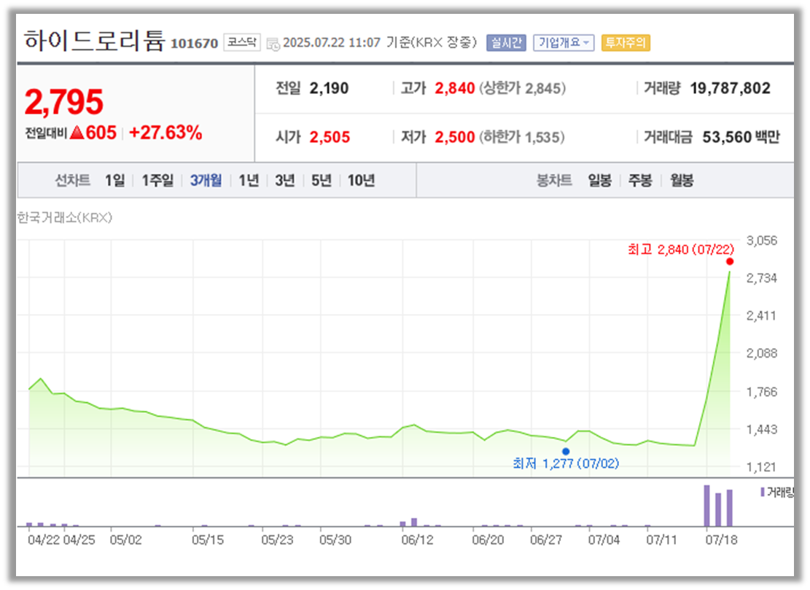This screenshot has width=810, height=590.
Task: Select the 3년 line chart period
Action: 284,180
